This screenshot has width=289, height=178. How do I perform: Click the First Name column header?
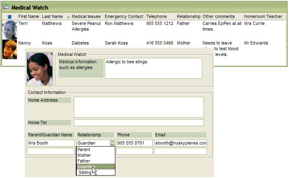point(29,16)
